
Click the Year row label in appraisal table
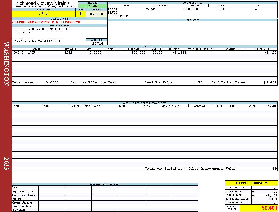tap(16, 187)
